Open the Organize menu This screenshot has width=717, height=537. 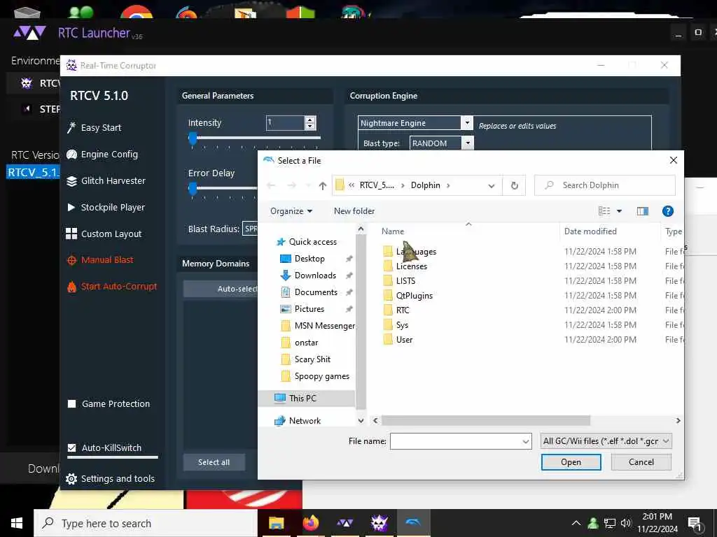(291, 211)
